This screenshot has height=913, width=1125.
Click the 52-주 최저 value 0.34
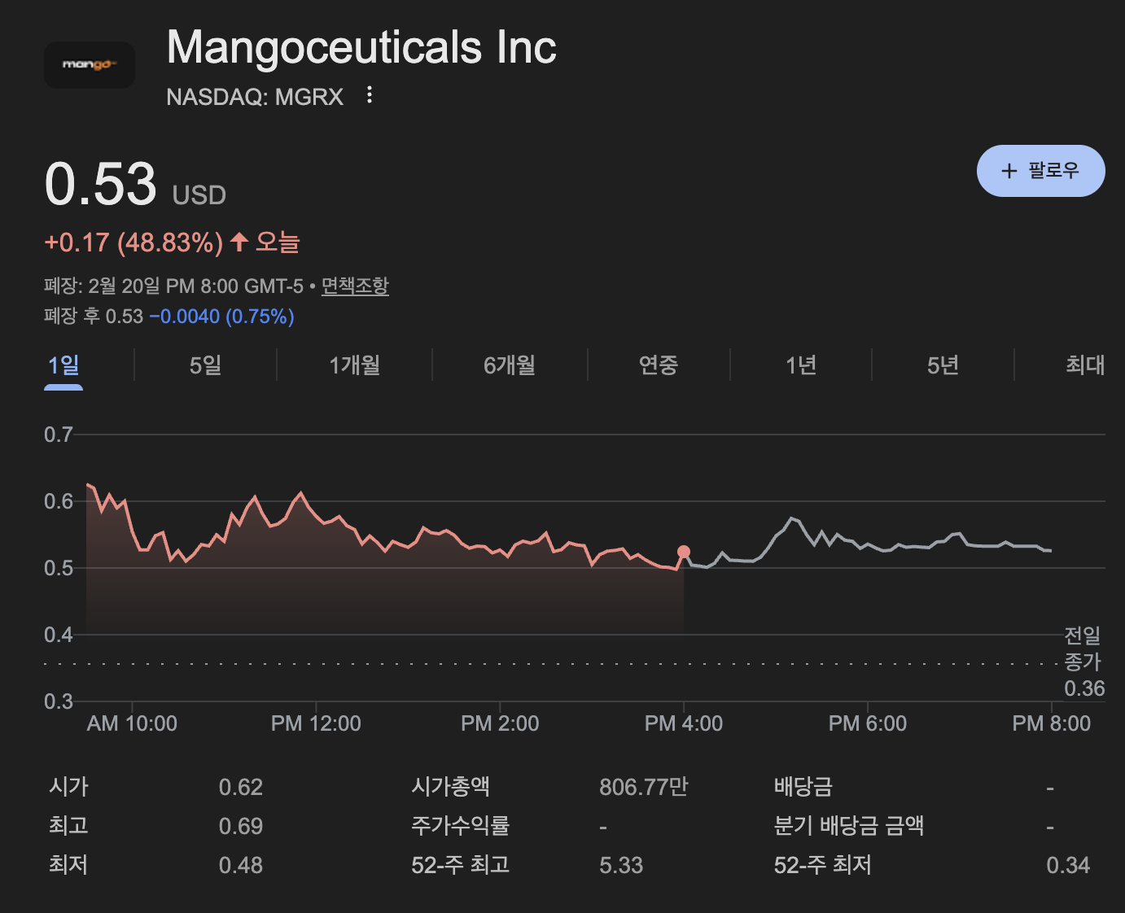[x=1068, y=865]
